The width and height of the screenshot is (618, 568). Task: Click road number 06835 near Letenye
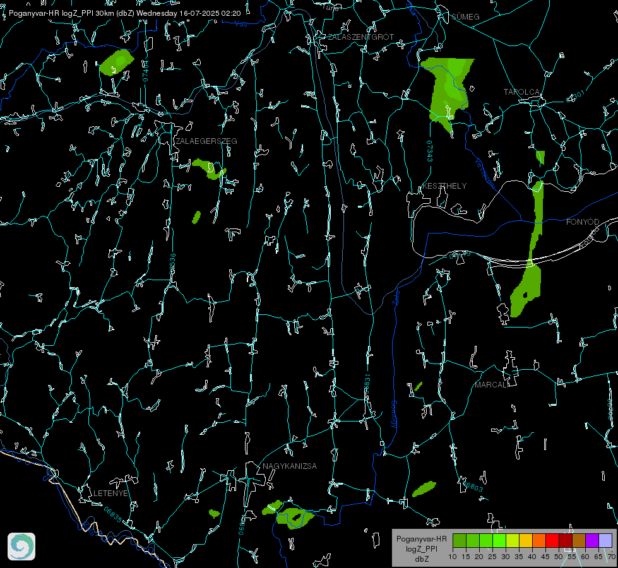pyautogui.click(x=113, y=515)
